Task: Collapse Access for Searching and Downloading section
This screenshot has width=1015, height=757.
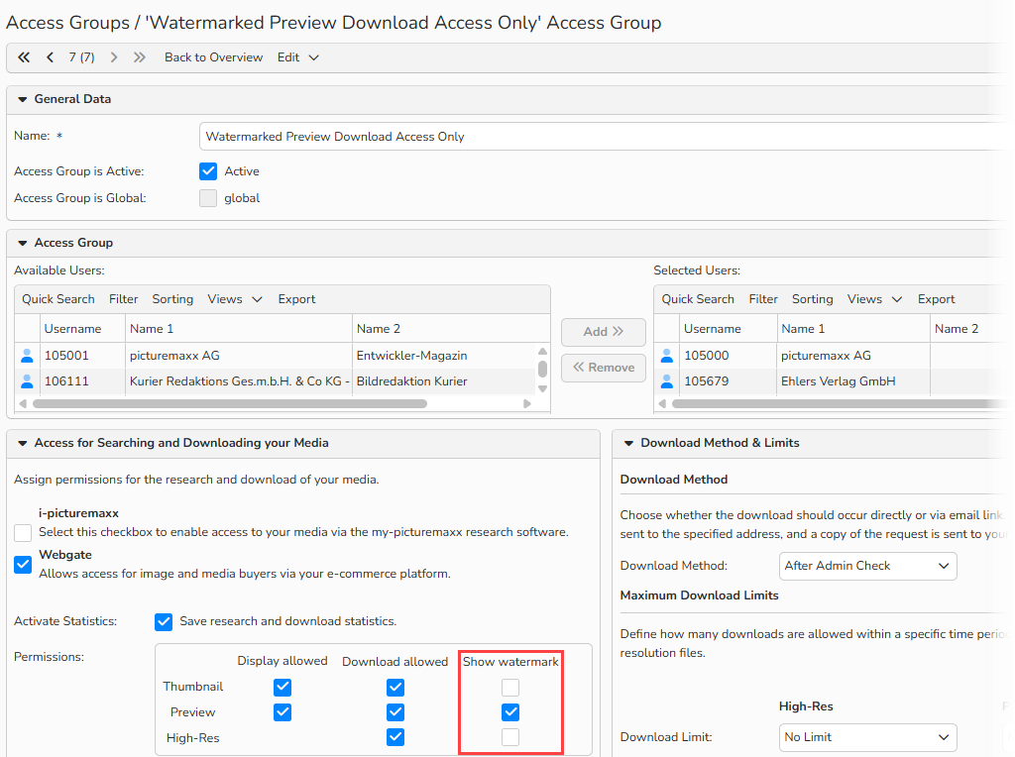Action: [23, 443]
